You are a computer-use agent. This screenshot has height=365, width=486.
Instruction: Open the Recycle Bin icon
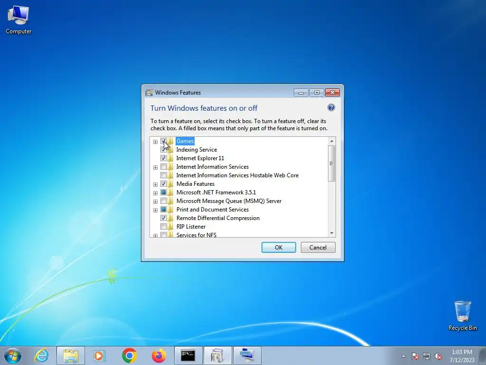[462, 316]
